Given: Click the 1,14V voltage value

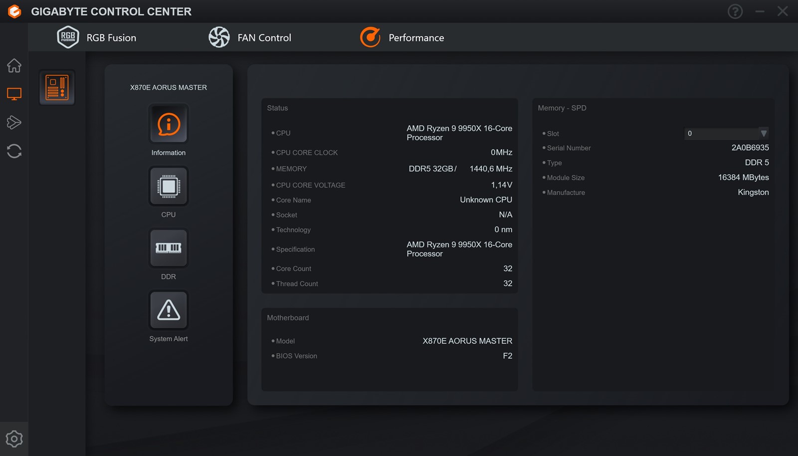Looking at the screenshot, I should [502, 185].
